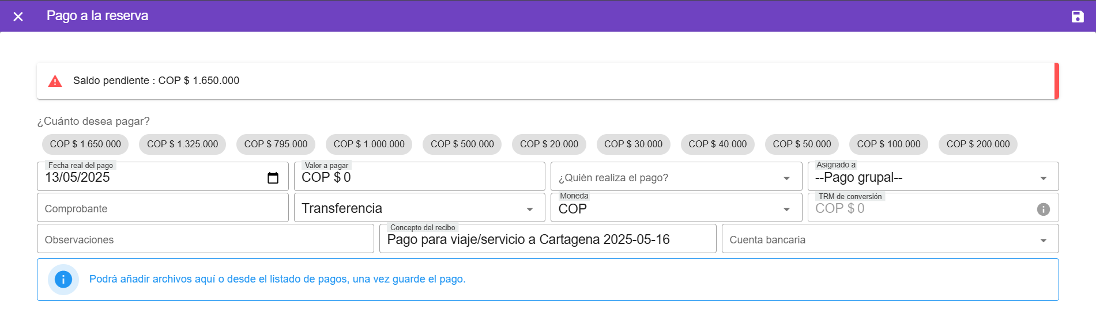Image resolution: width=1096 pixels, height=313 pixels.
Task: Choose the COP $ 200.000 chip
Action: point(978,144)
